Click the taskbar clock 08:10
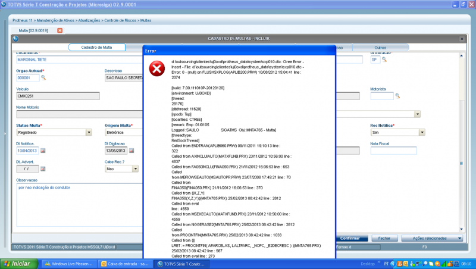This screenshot has width=476, height=269. pos(466,264)
